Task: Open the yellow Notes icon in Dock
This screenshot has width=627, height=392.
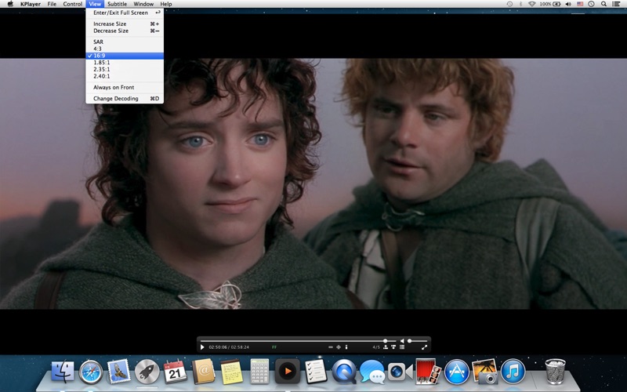Action: [231, 372]
